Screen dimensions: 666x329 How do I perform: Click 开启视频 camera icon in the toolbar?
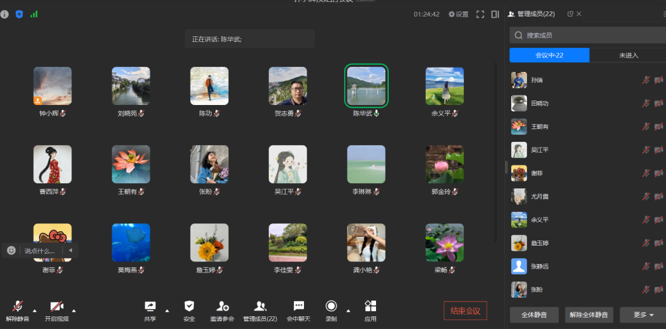tap(57, 306)
